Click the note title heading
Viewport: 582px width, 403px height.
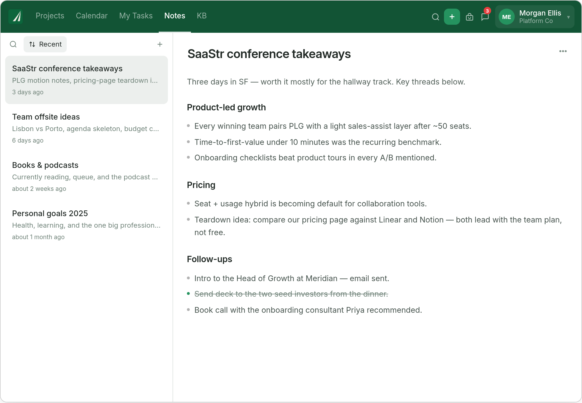click(x=269, y=54)
